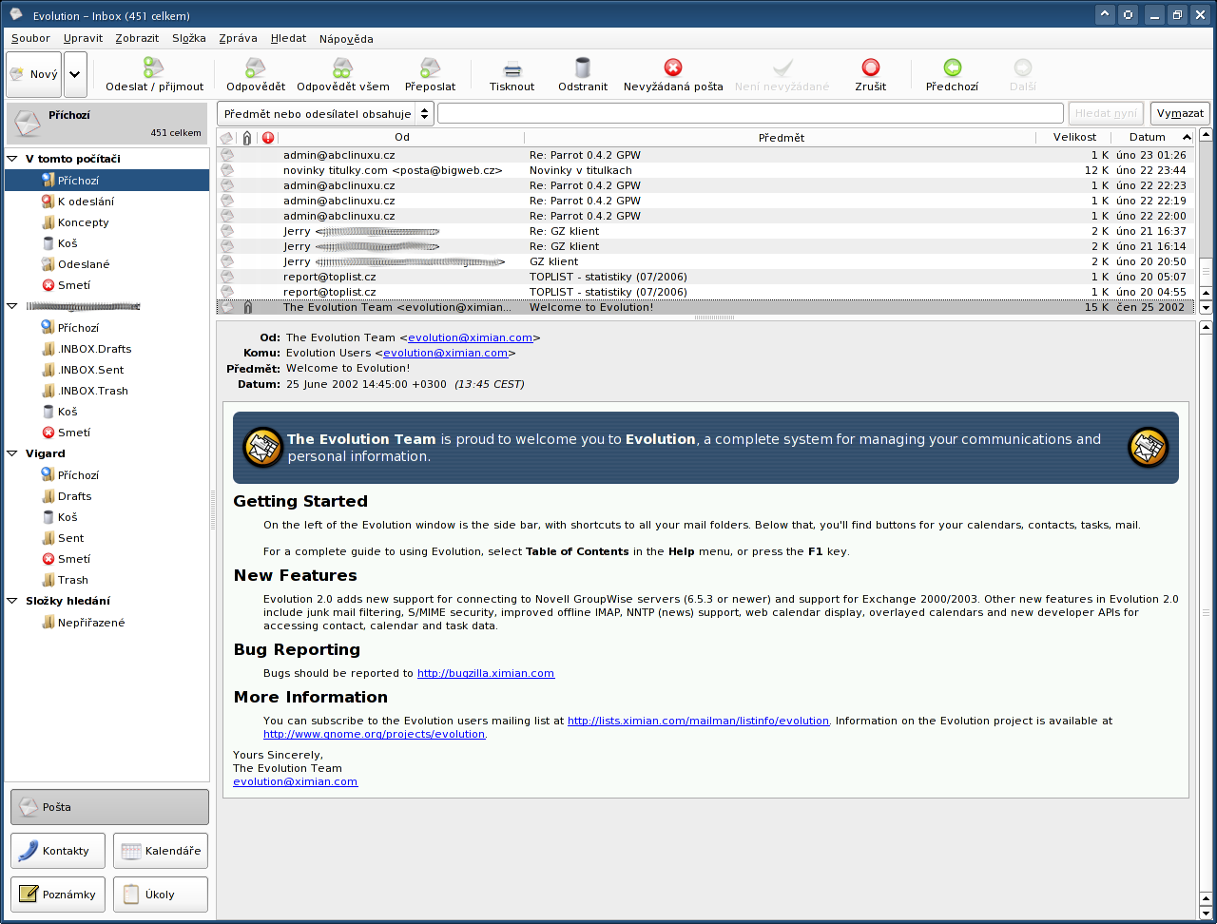1217x924 pixels.
Task: Switch to the Poznámky memos component
Action: point(58,895)
